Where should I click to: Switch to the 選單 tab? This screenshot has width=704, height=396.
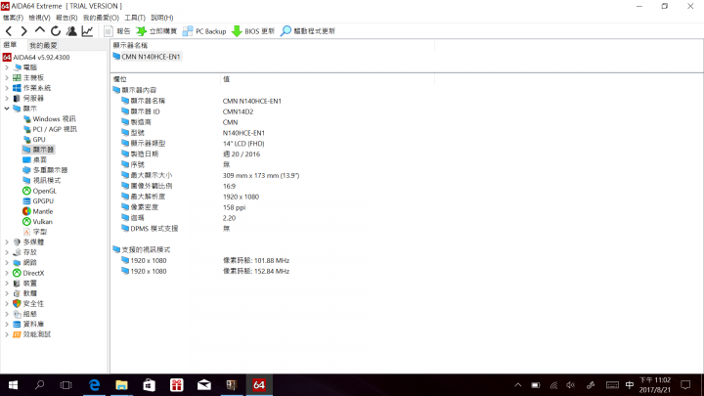click(10, 45)
